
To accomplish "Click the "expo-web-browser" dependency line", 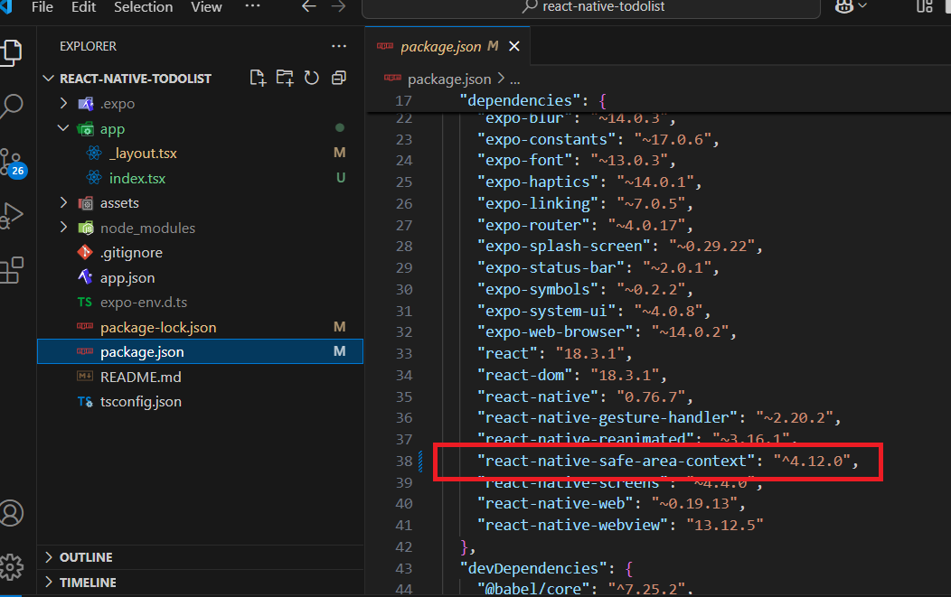I will point(607,332).
